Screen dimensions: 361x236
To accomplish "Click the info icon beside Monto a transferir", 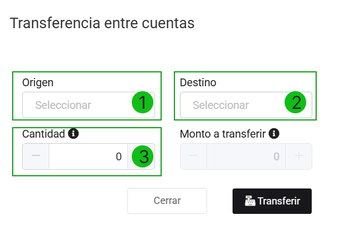I will point(274,133).
